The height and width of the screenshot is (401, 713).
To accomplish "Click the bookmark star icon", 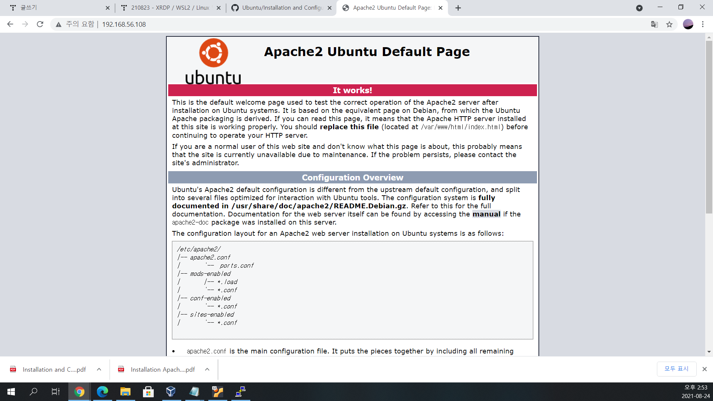I will point(669,24).
